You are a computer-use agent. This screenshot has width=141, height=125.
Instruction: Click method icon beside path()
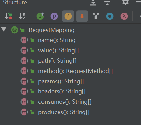coord(24,61)
